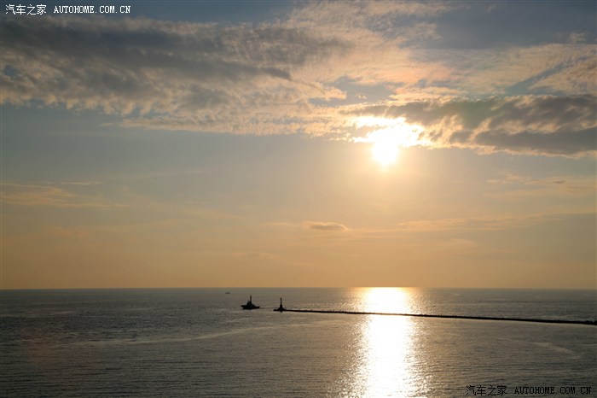Click the sun's reflection on the sea
This screenshot has width=597, height=398.
click(x=386, y=350)
